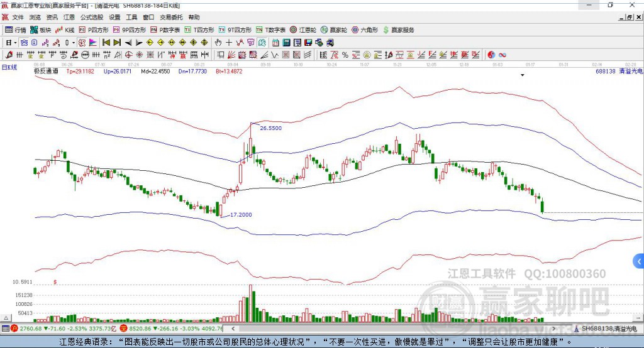Jump to the last bar icon
Screen dimensions: 644x348
(x=117, y=43)
